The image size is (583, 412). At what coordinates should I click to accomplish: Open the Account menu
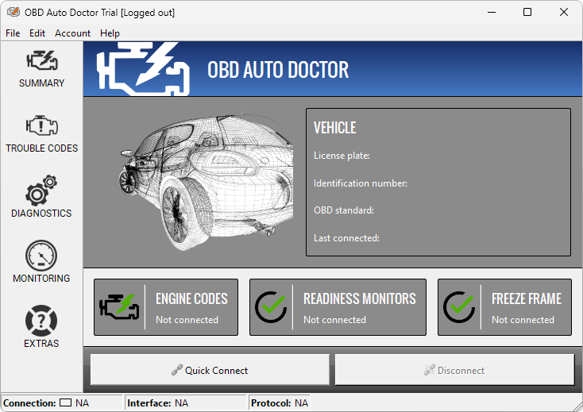(72, 33)
